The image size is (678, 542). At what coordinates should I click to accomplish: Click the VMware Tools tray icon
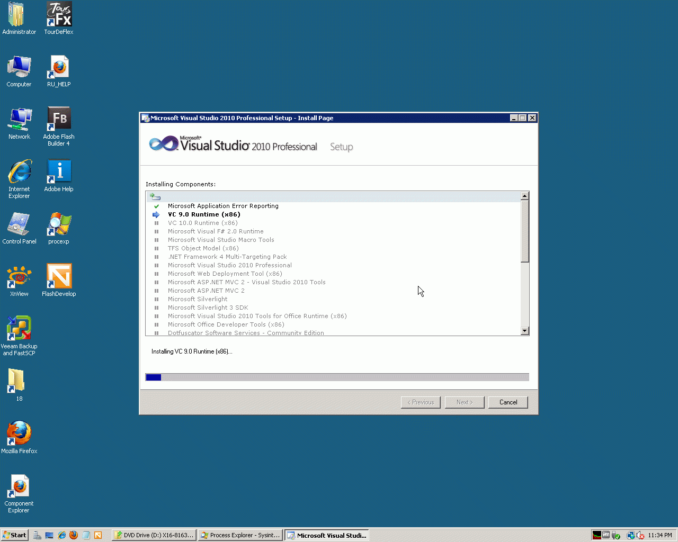coord(606,535)
